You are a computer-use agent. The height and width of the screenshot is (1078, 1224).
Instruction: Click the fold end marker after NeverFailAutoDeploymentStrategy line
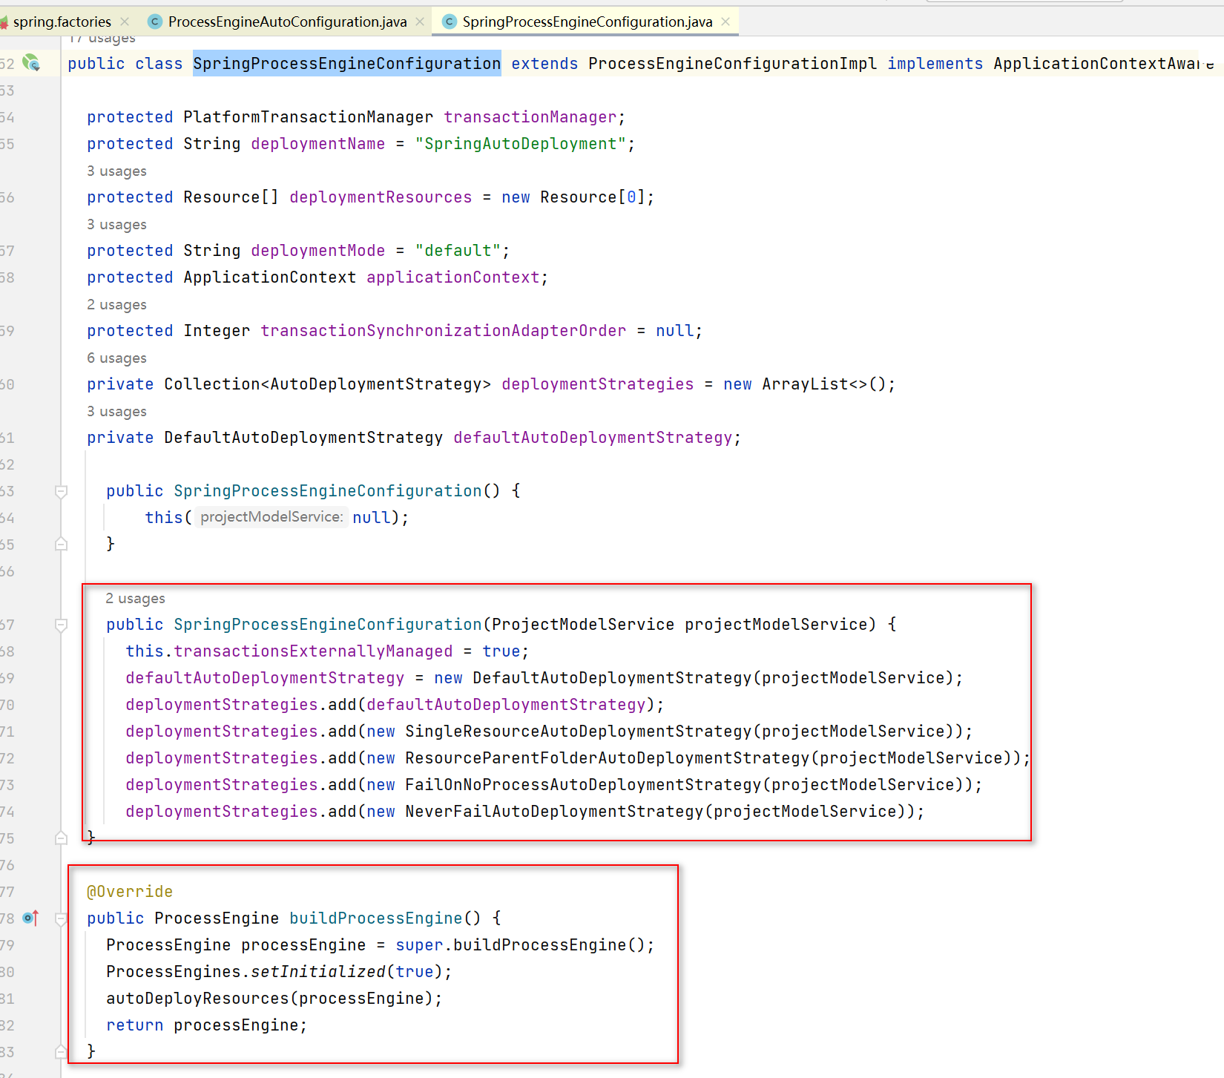point(62,838)
